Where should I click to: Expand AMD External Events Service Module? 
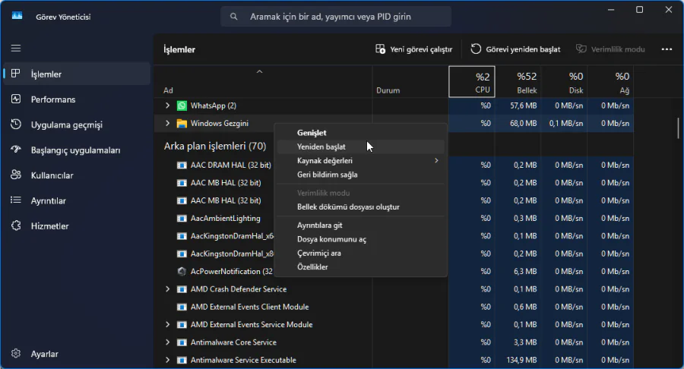[167, 324]
